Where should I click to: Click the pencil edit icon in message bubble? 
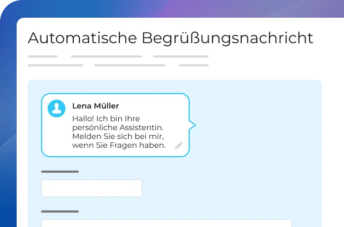179,146
